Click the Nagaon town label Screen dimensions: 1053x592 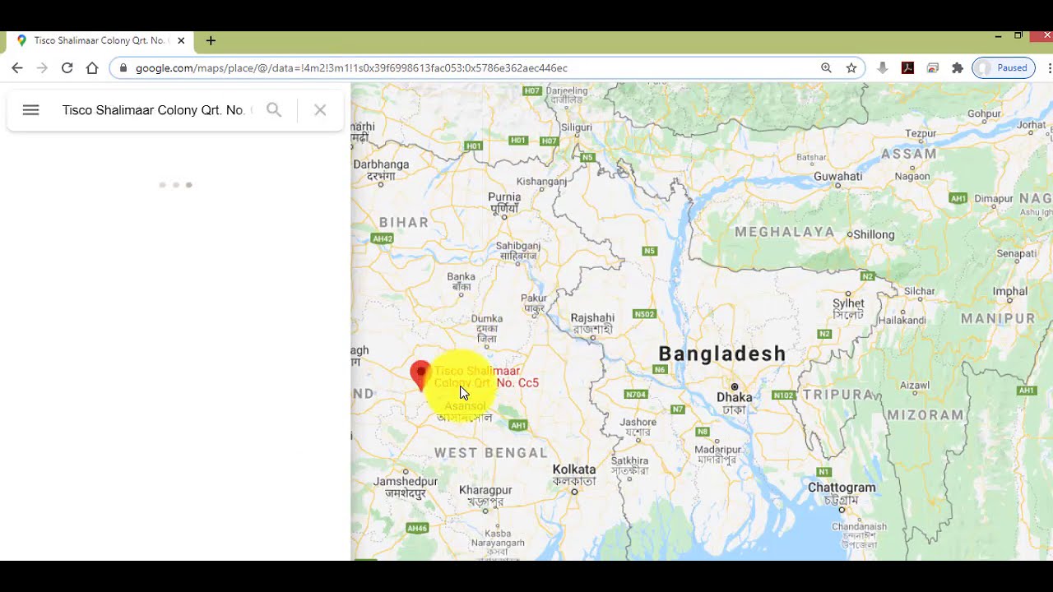point(912,176)
